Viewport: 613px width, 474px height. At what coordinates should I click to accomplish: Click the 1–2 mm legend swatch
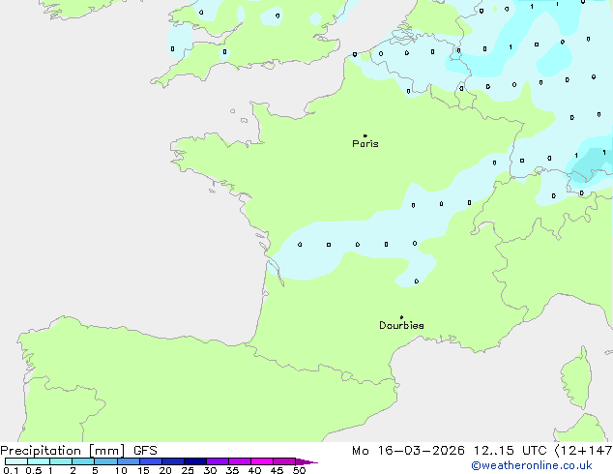tap(61, 461)
